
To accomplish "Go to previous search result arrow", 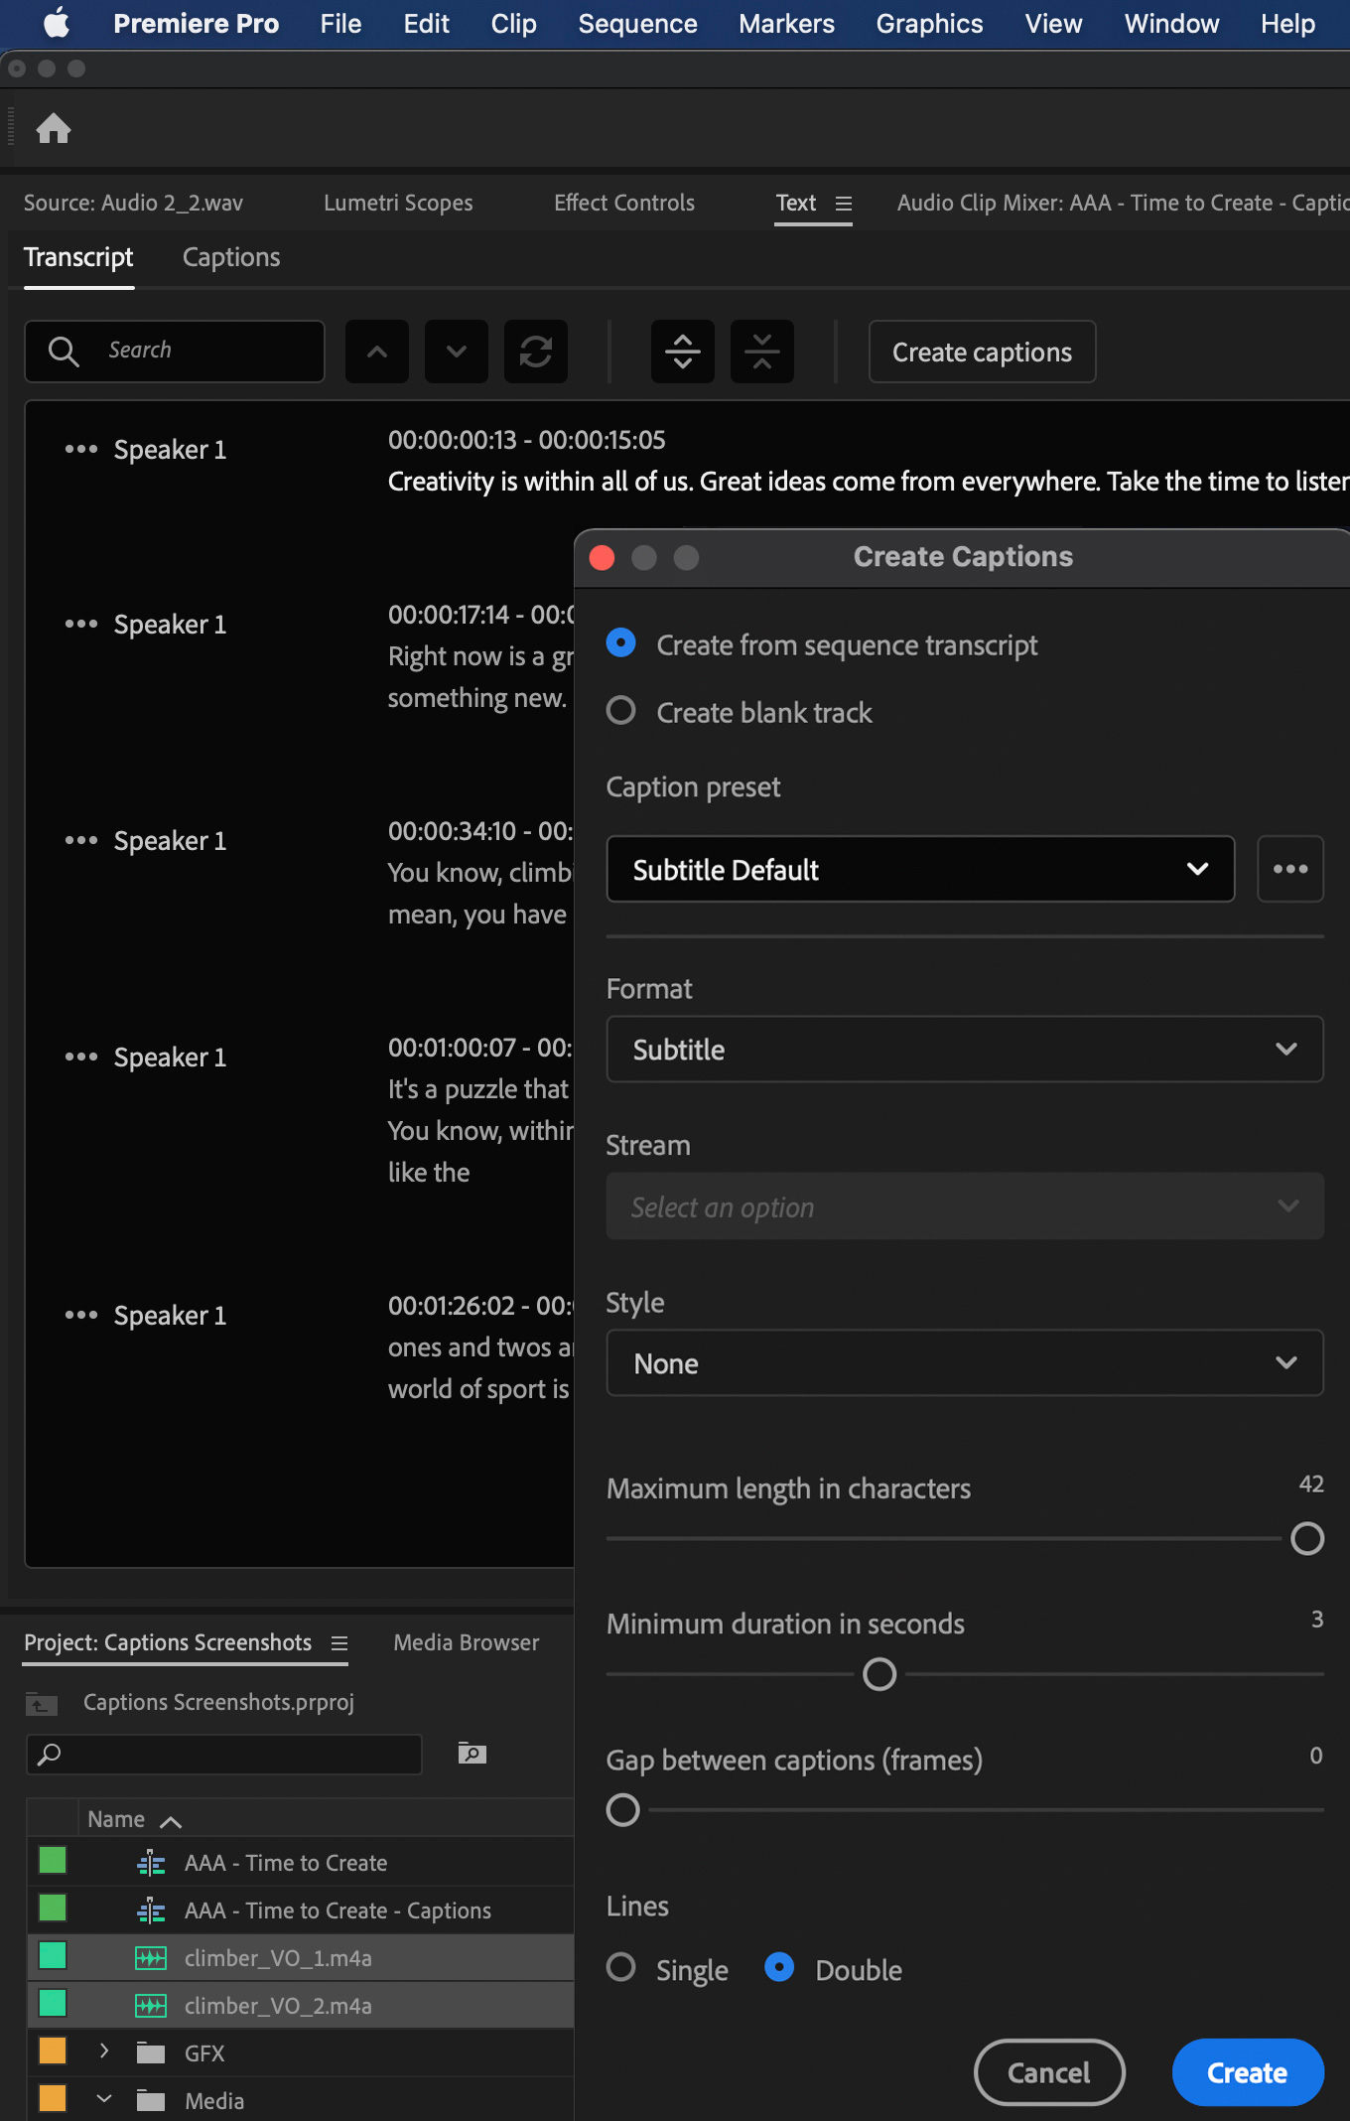I will coord(377,352).
